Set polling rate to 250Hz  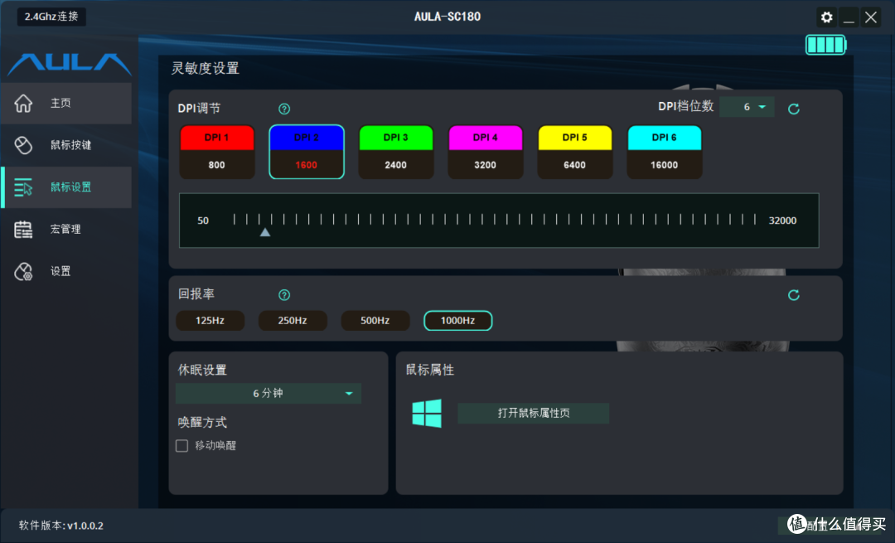tap(293, 321)
